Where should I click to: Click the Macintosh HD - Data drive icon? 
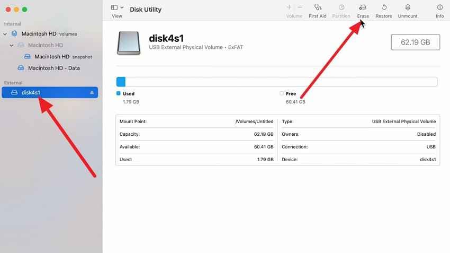[21, 68]
